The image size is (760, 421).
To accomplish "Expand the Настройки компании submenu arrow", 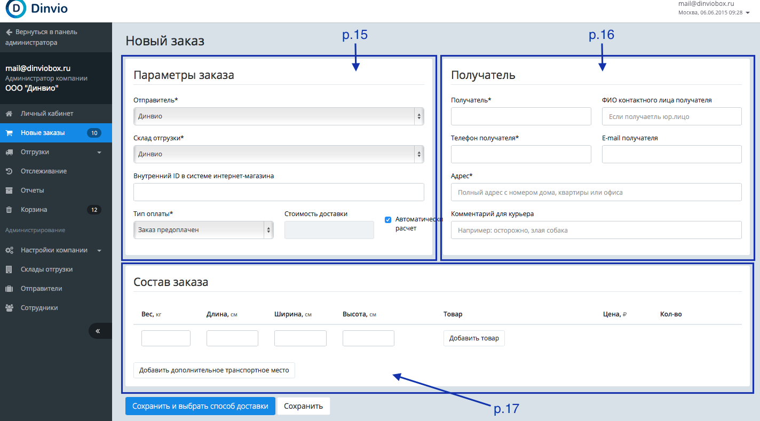I will click(x=99, y=251).
